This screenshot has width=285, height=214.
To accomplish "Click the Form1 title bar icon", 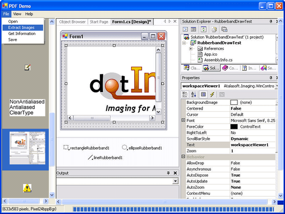I will (65, 36).
